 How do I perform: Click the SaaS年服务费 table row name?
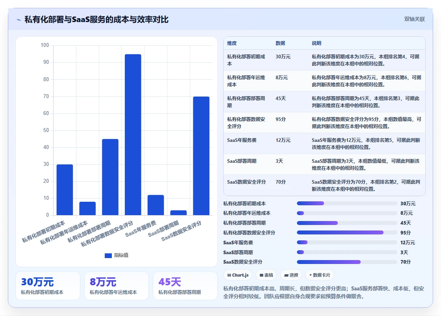pyautogui.click(x=242, y=140)
